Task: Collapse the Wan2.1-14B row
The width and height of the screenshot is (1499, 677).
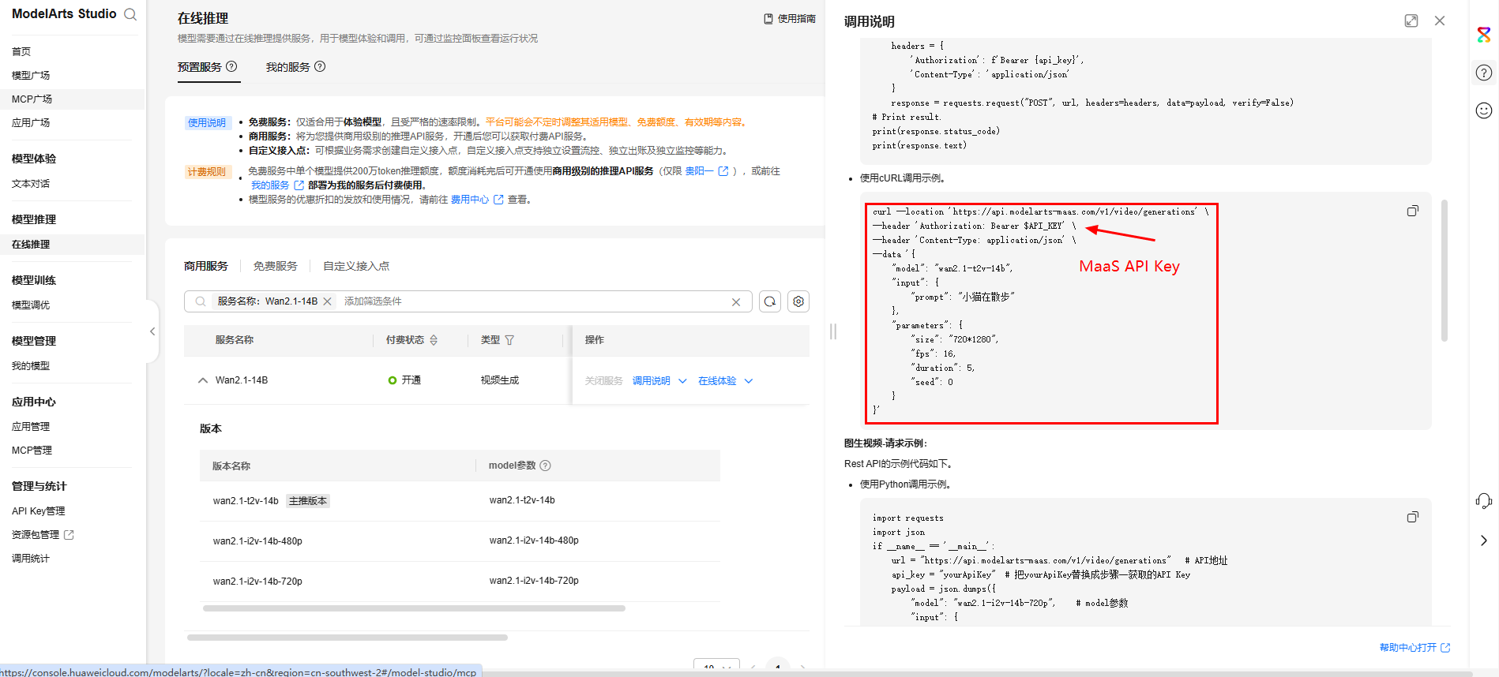Action: tap(203, 380)
